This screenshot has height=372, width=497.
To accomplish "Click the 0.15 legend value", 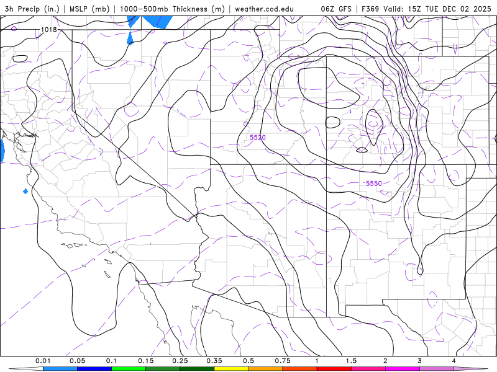I will (x=146, y=361).
